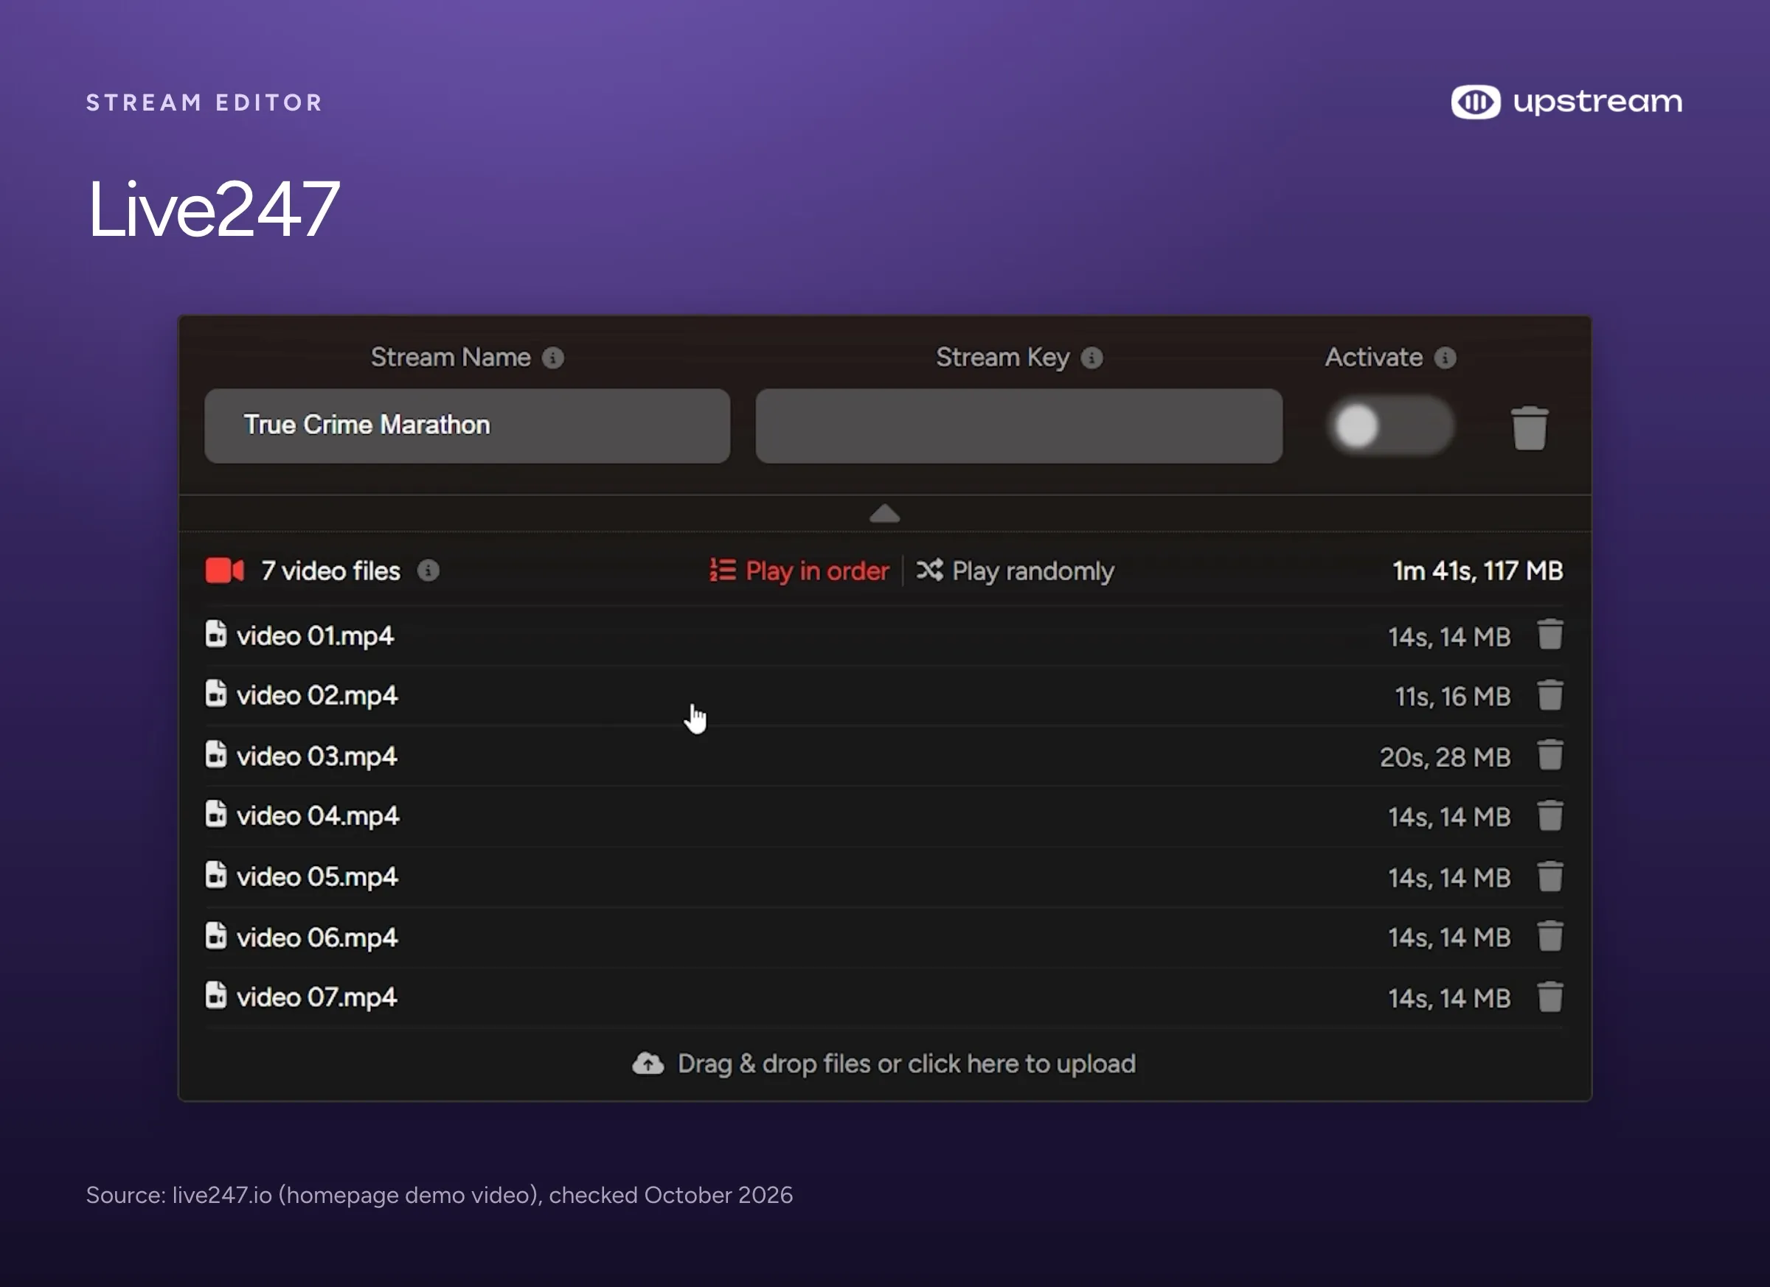Delete video 05.mp4 from the list
The width and height of the screenshot is (1770, 1287).
pos(1550,876)
